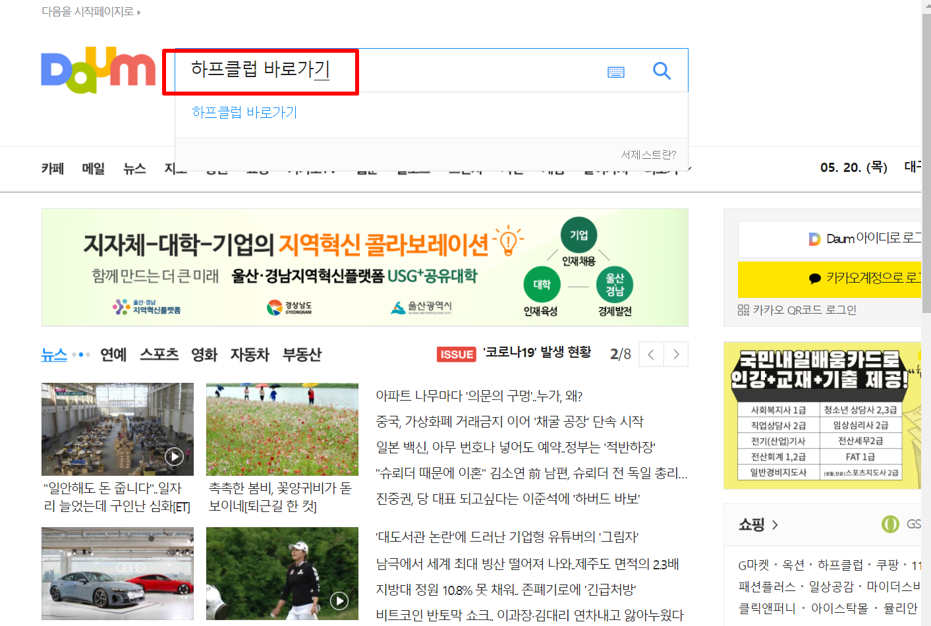
Task: Click the 율리안 shopping link
Action: click(x=901, y=608)
